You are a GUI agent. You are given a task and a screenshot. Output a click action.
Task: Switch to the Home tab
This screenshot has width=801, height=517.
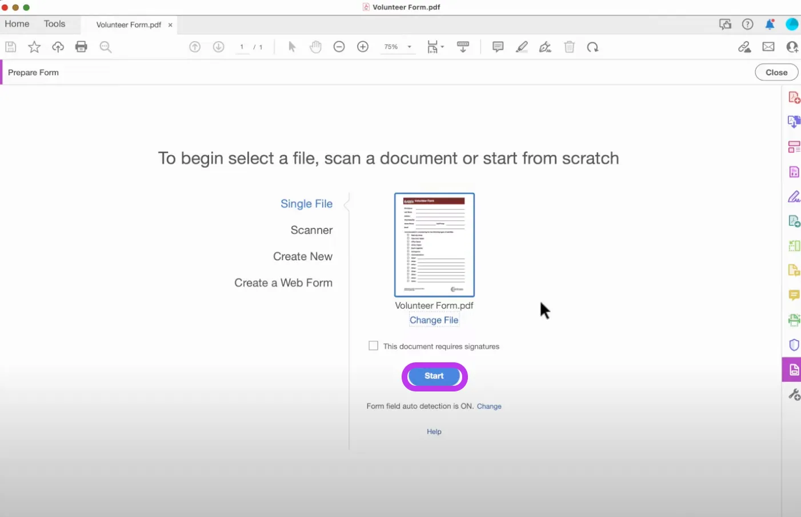[17, 24]
